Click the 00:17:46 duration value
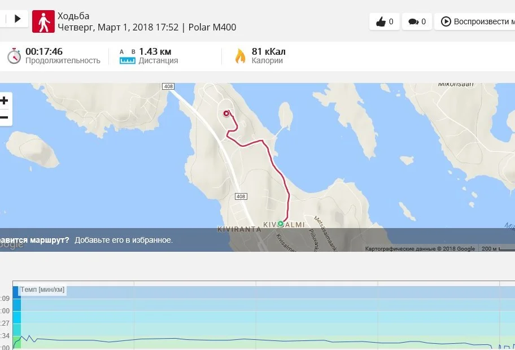515x350 pixels. click(x=44, y=51)
